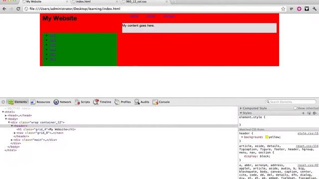The image size is (319, 179).
Task: Collapse the body node in the DOM tree
Action: click(6, 119)
